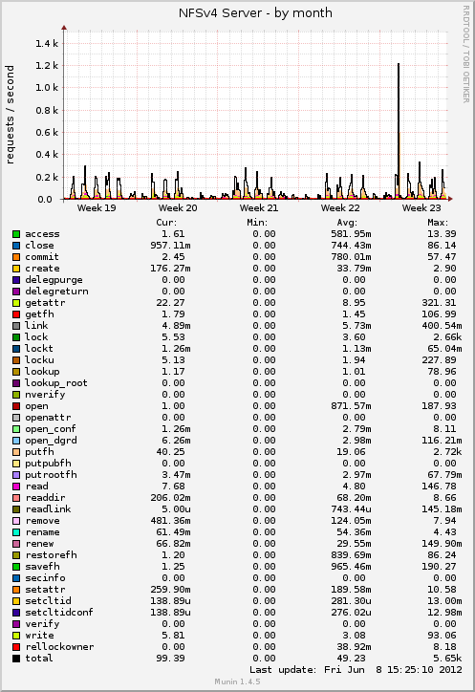The height and width of the screenshot is (692, 475).
Task: Click the total Max value 5.65k
Action: [x=447, y=659]
